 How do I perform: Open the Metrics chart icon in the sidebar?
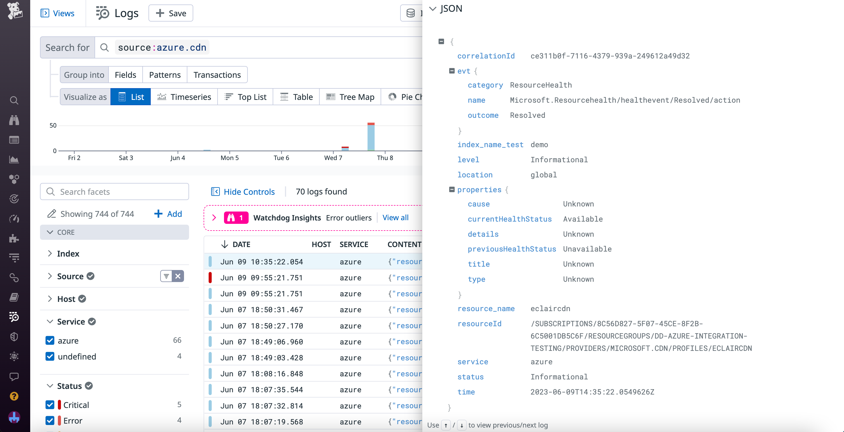tap(15, 160)
